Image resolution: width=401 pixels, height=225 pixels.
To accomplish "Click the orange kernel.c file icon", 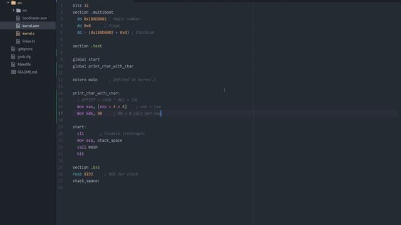I will click(x=18, y=33).
